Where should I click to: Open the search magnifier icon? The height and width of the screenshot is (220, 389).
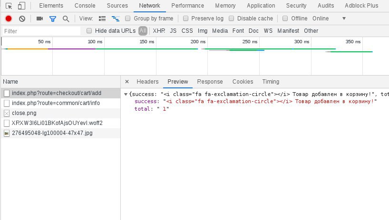[x=66, y=19]
